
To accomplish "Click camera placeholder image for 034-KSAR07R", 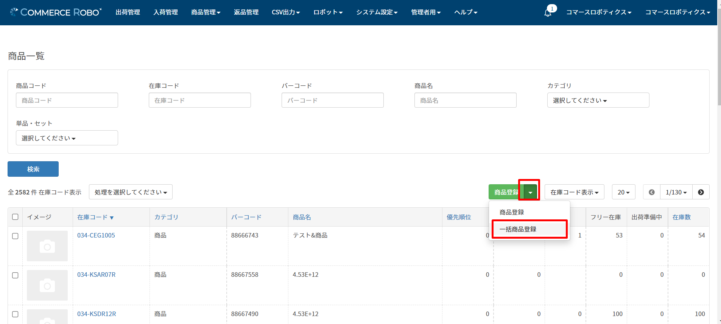I will (x=47, y=285).
